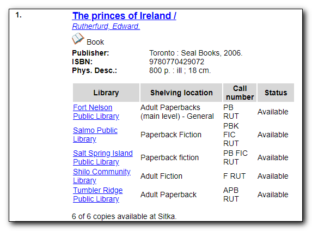Click the PBK FIC RUT call number
The image size is (312, 231).
[231, 135]
